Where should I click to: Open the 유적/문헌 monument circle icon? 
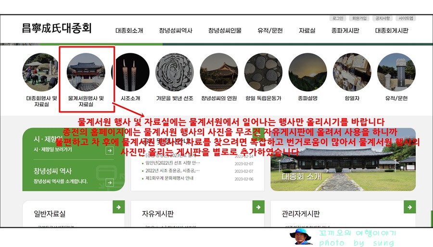pos(396,72)
